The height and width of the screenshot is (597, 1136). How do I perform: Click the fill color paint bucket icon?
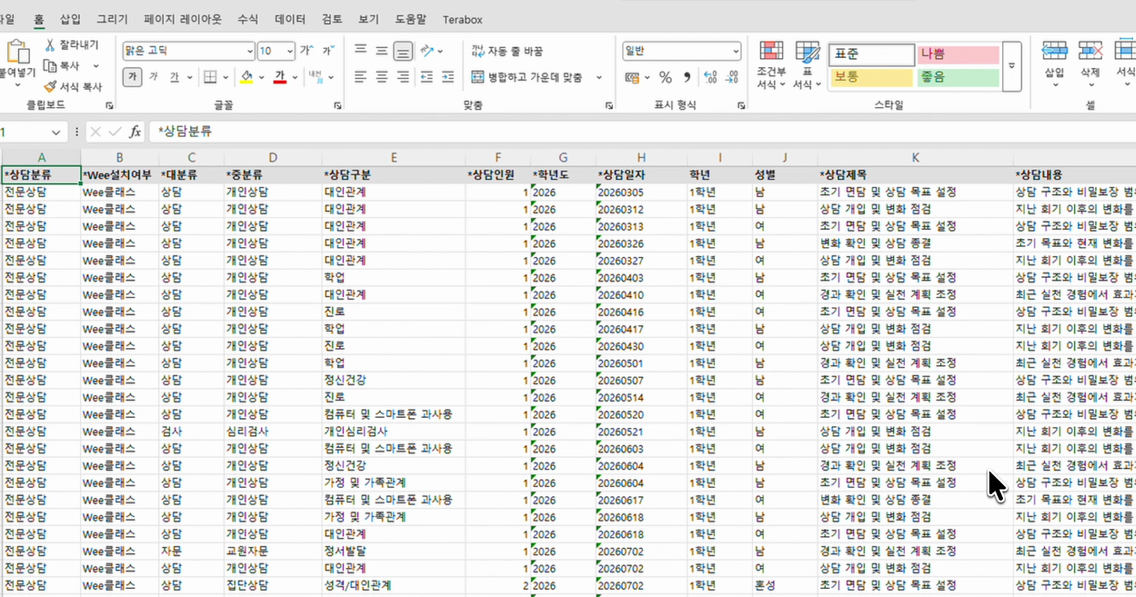[x=247, y=77]
